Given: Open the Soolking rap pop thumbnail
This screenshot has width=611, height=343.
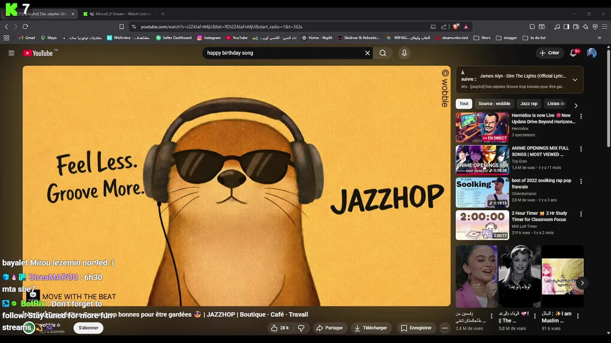Looking at the screenshot, I should [x=482, y=192].
